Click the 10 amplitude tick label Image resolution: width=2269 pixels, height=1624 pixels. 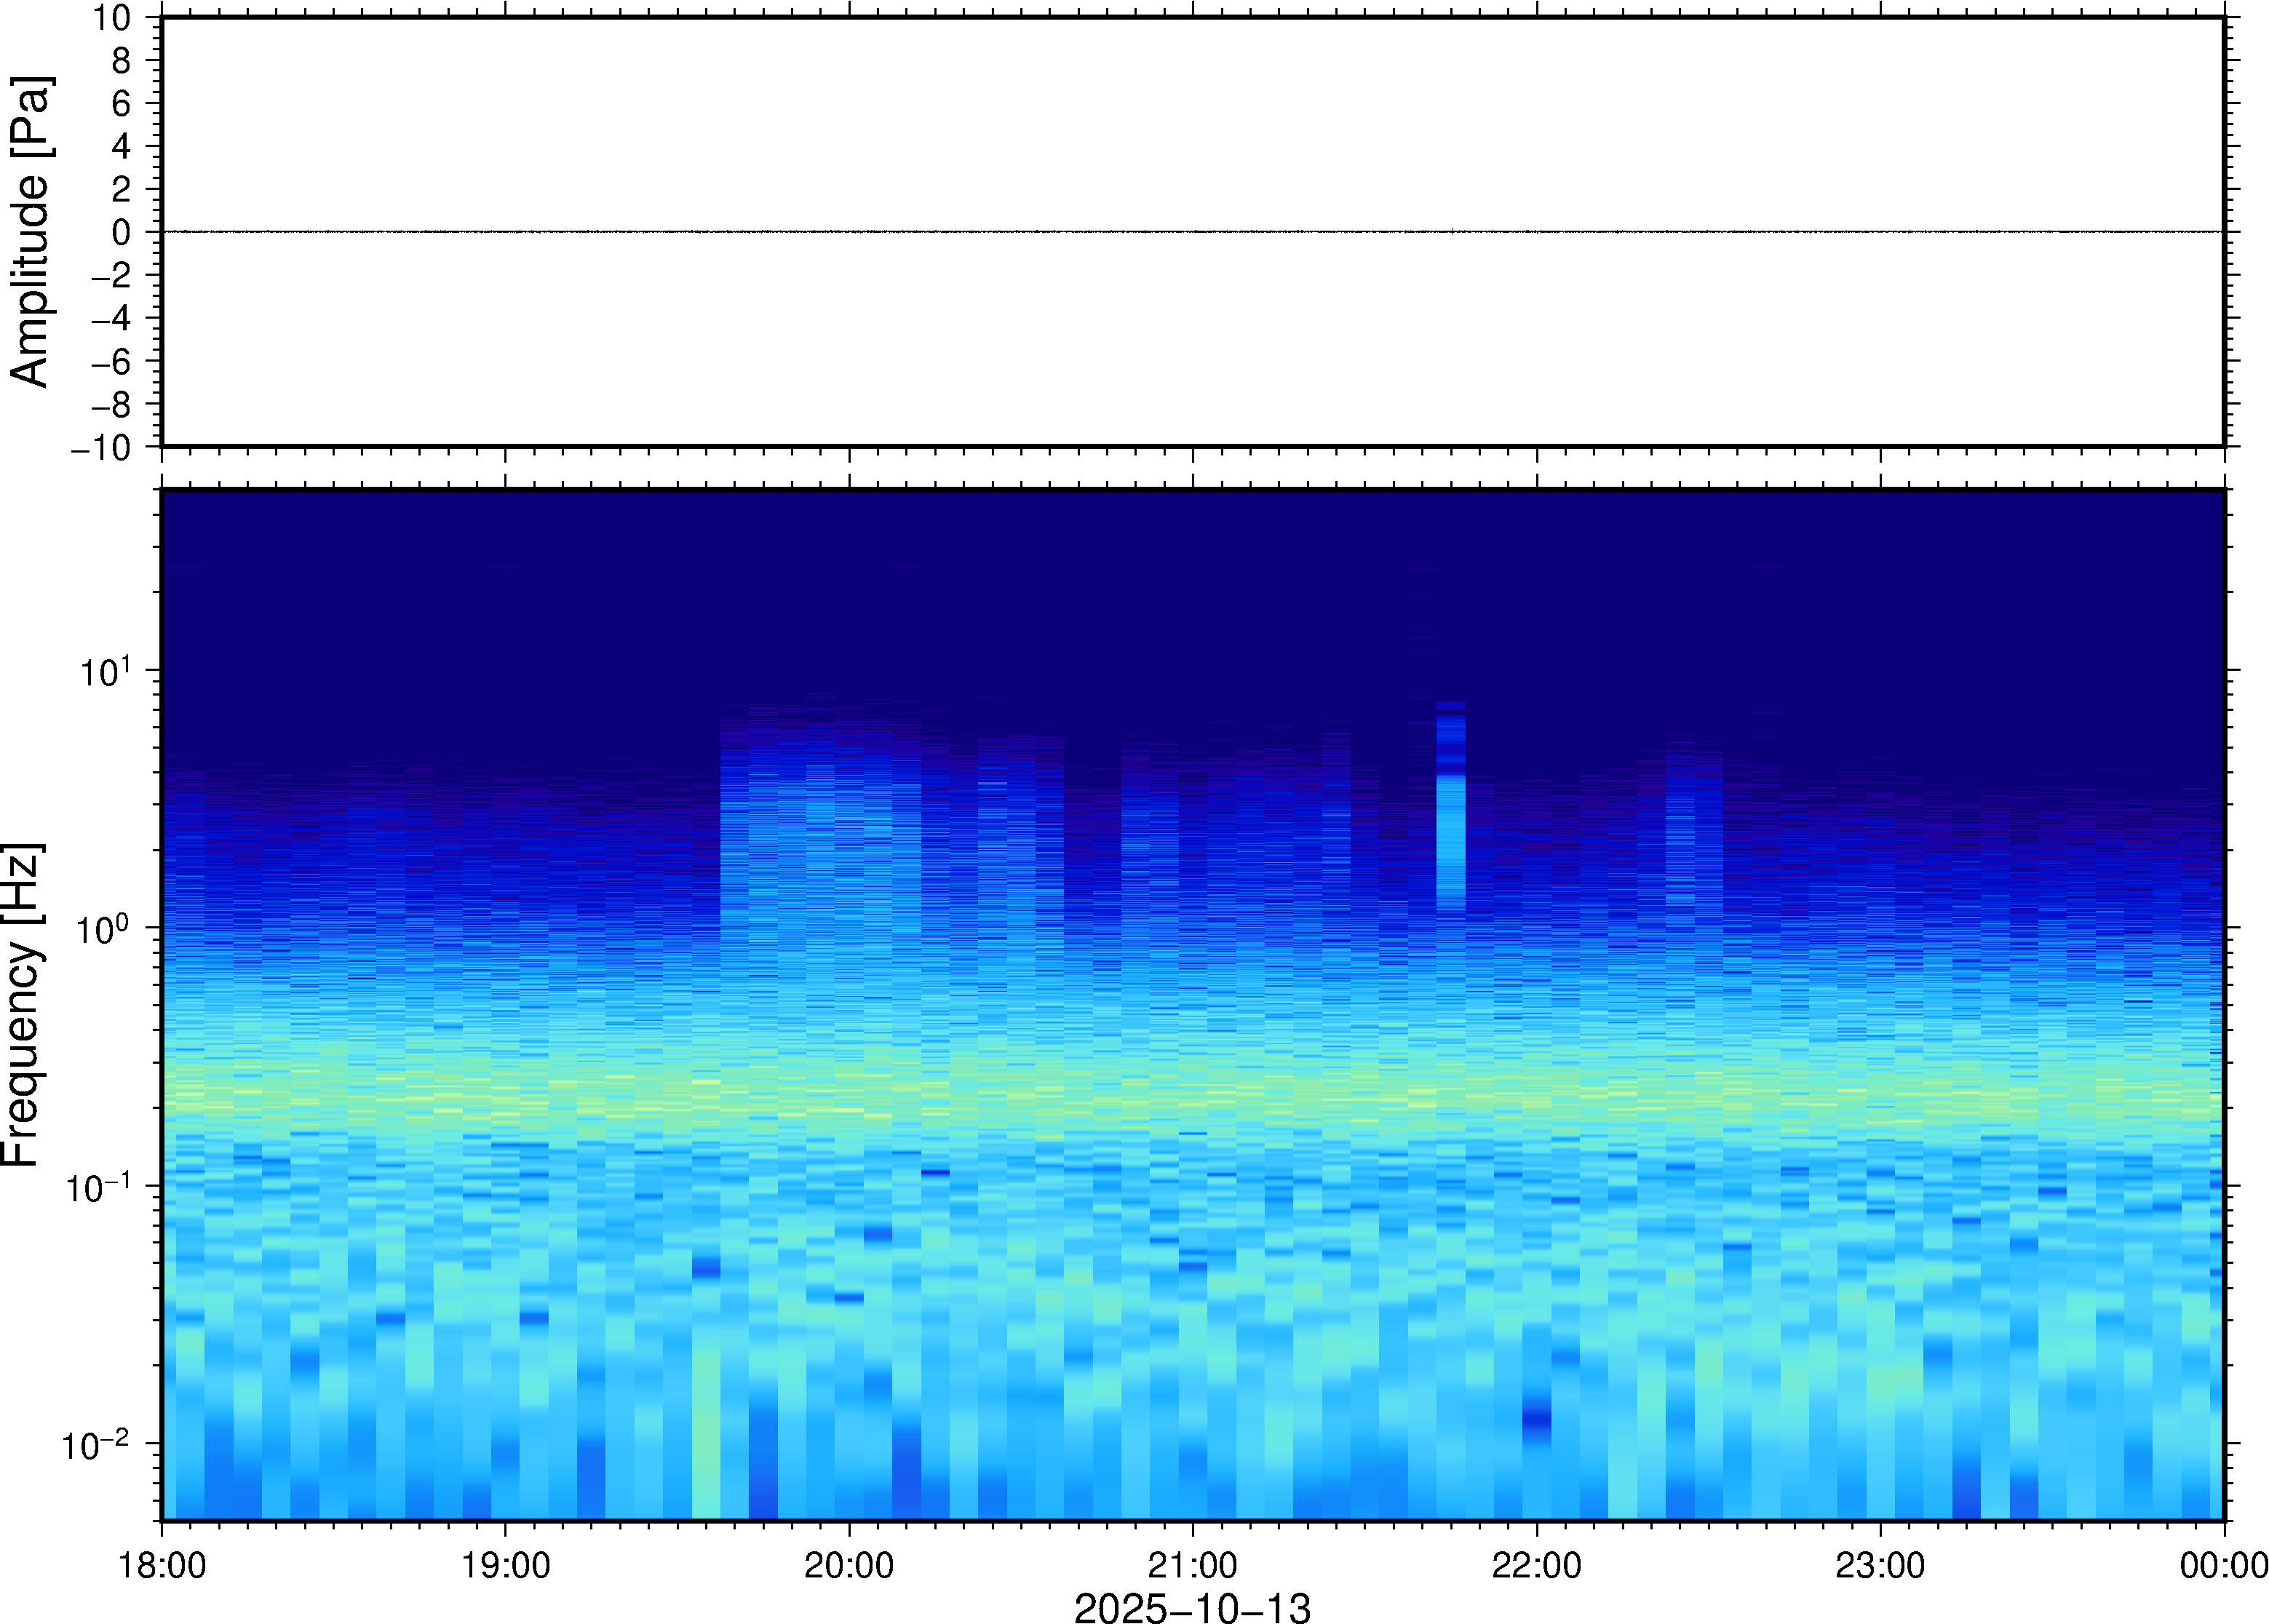click(112, 18)
